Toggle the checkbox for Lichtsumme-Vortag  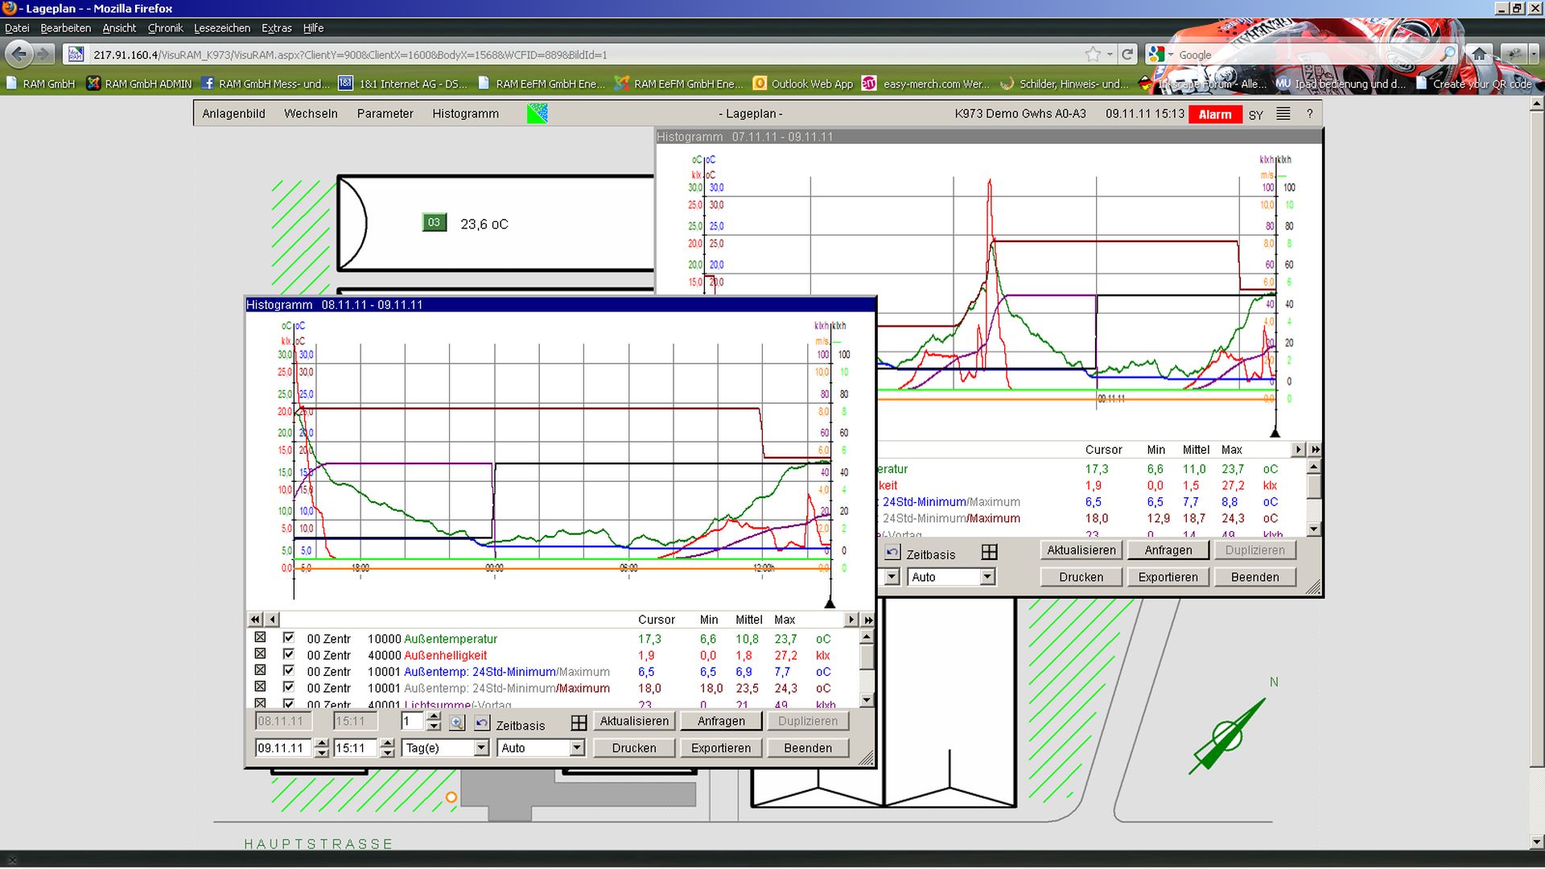287,702
